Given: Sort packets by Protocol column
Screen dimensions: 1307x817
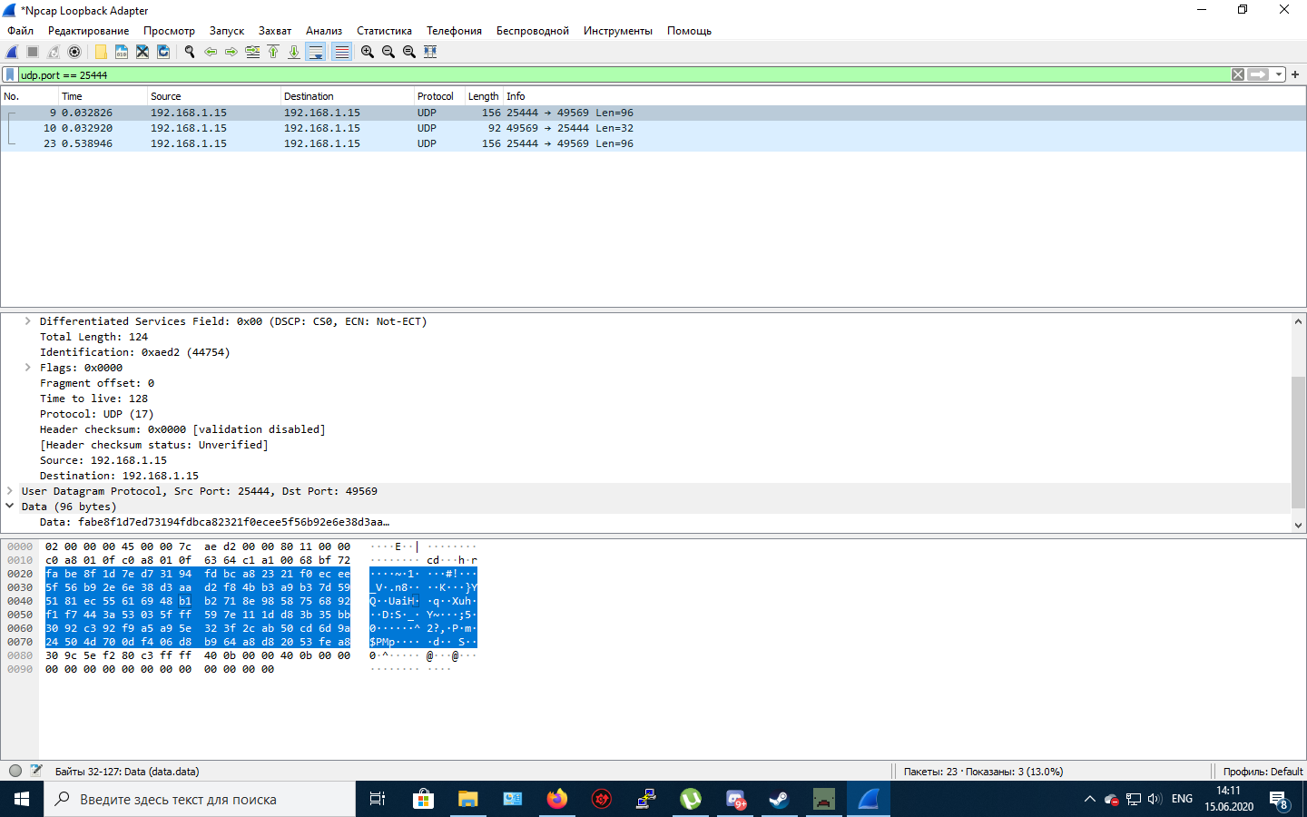Looking at the screenshot, I should point(438,96).
